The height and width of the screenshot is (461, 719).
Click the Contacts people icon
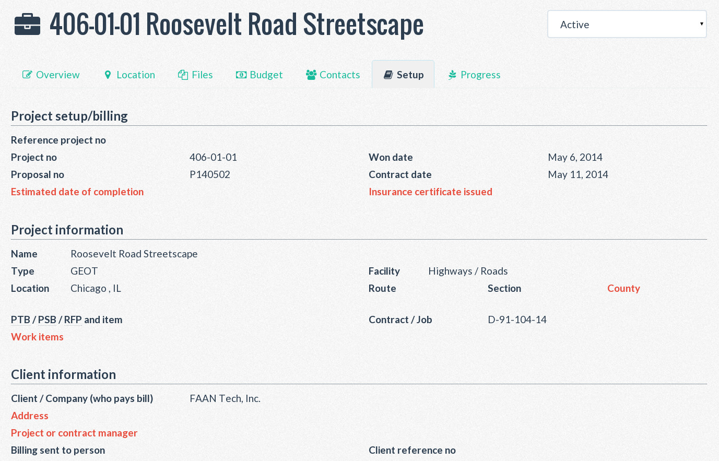click(x=311, y=75)
